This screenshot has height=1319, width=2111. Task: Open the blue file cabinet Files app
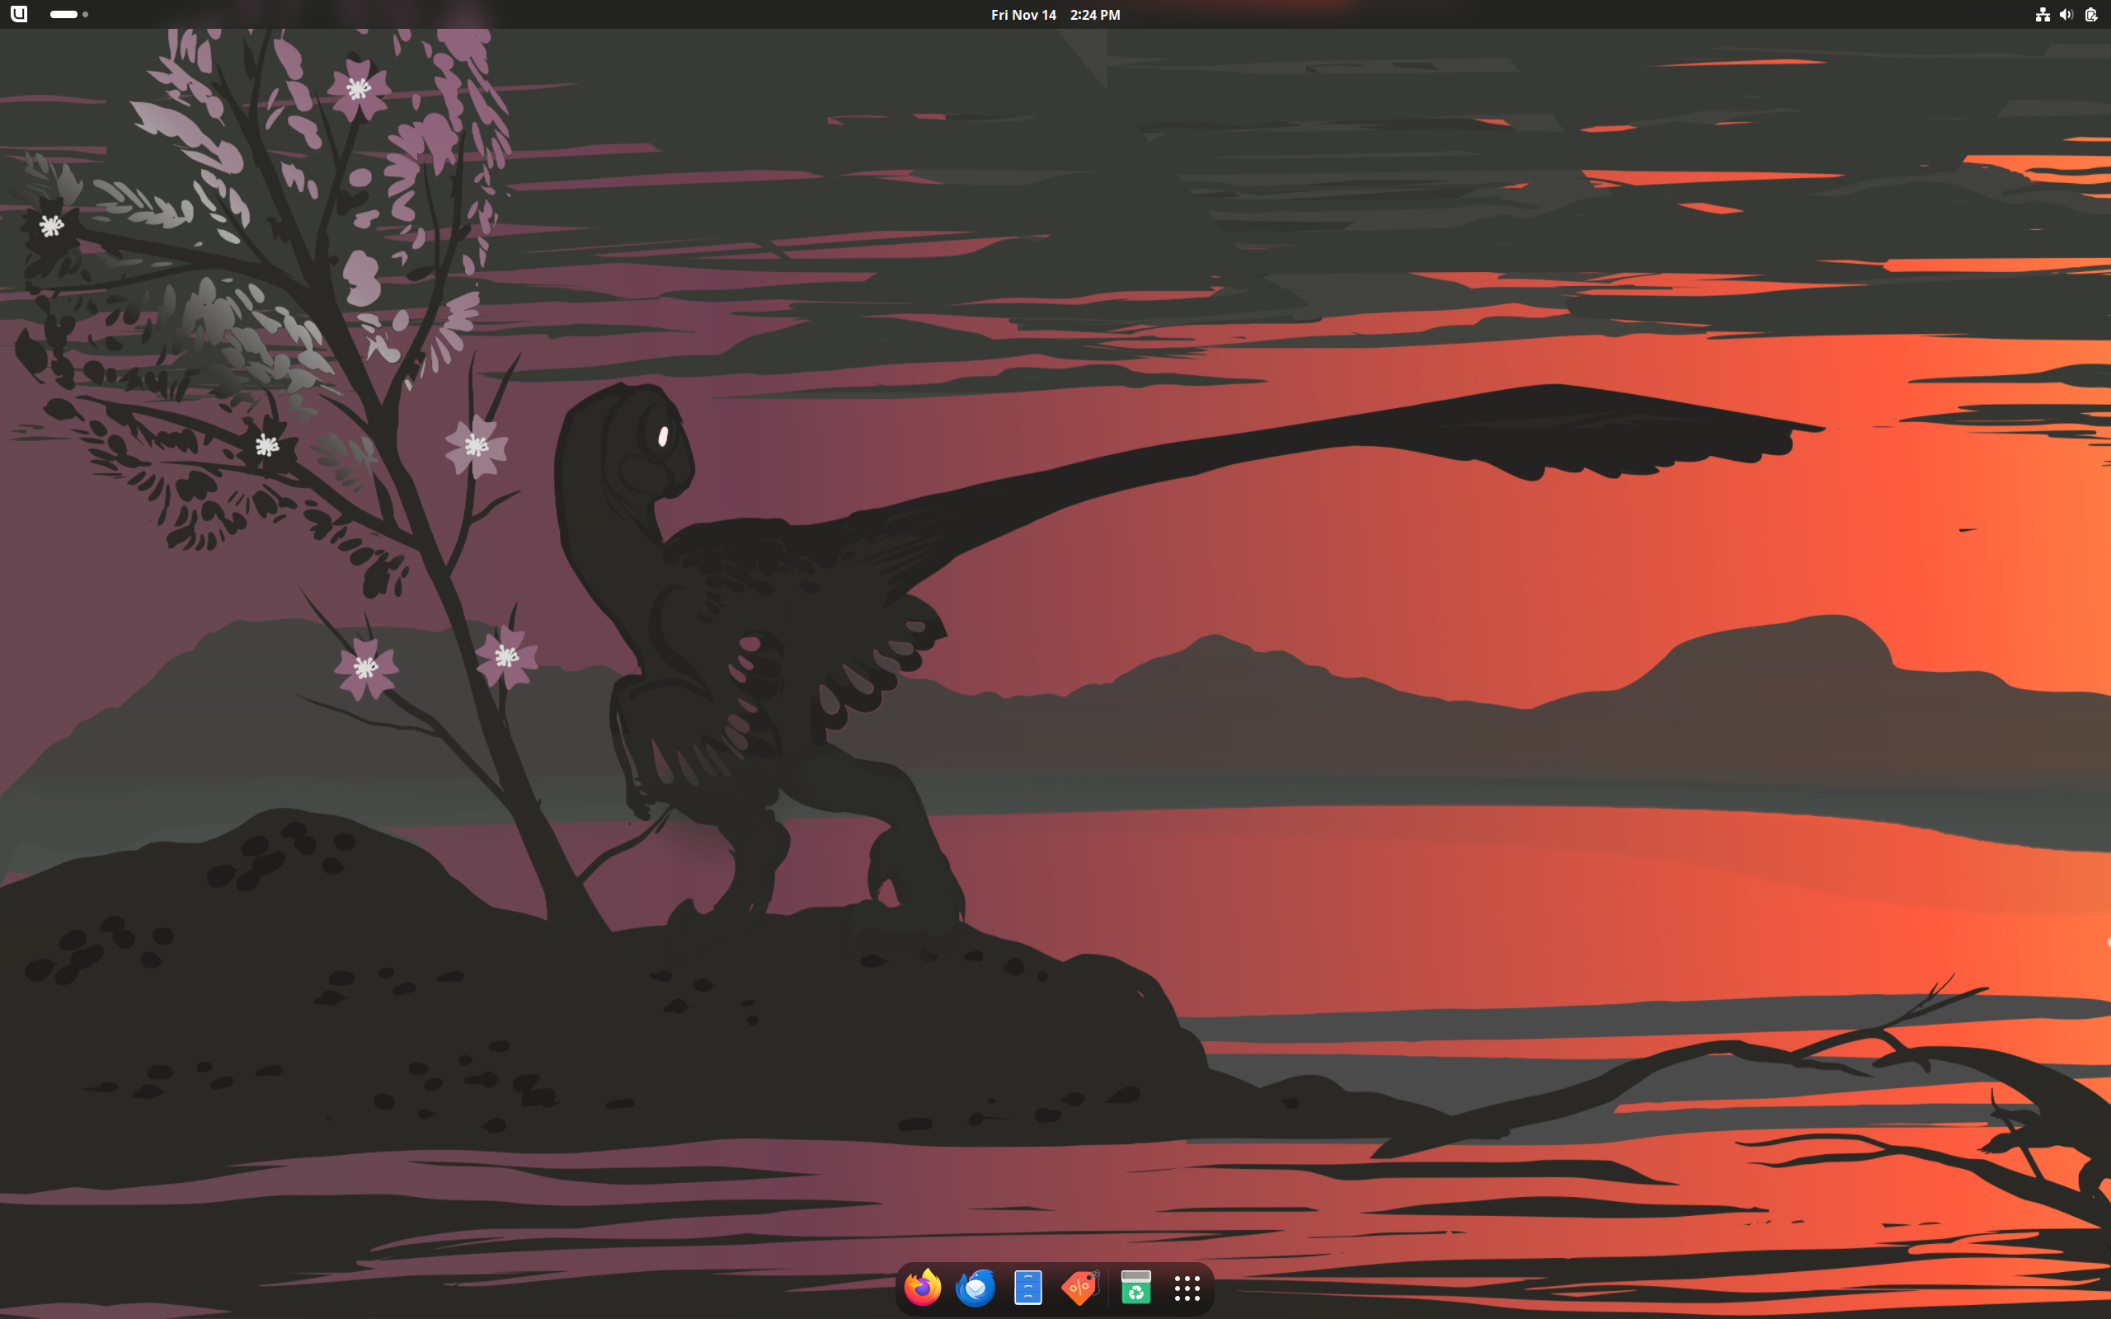pyautogui.click(x=1028, y=1288)
